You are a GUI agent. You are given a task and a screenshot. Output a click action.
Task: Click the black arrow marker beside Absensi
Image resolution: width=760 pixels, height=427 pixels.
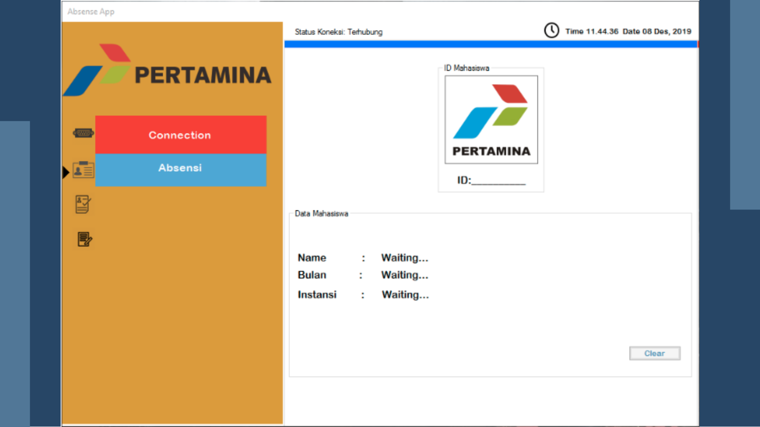66,172
